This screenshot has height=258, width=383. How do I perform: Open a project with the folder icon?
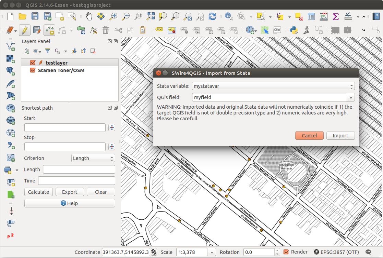click(23, 16)
